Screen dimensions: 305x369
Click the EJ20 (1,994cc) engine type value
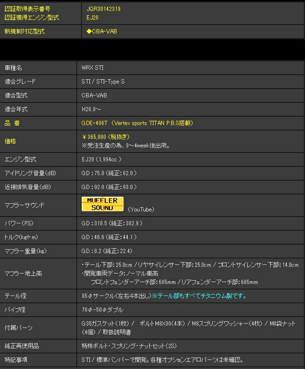[x=101, y=159]
